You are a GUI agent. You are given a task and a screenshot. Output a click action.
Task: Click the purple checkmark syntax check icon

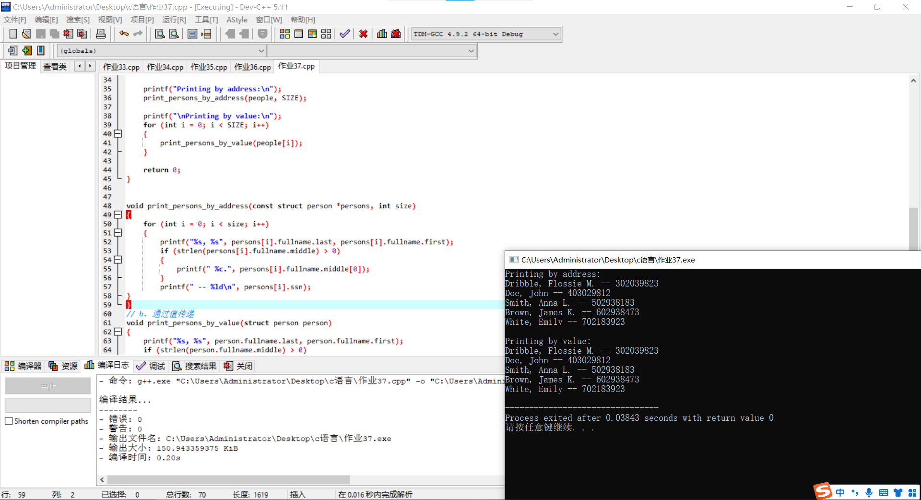click(x=344, y=34)
